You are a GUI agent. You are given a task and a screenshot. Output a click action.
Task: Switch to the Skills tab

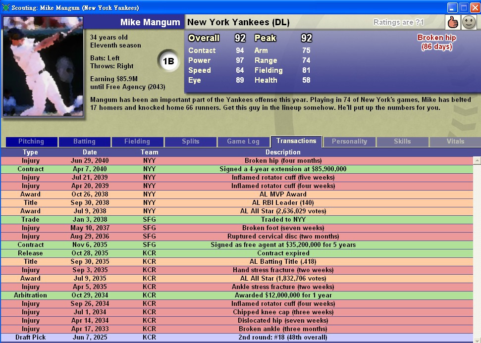[402, 142]
